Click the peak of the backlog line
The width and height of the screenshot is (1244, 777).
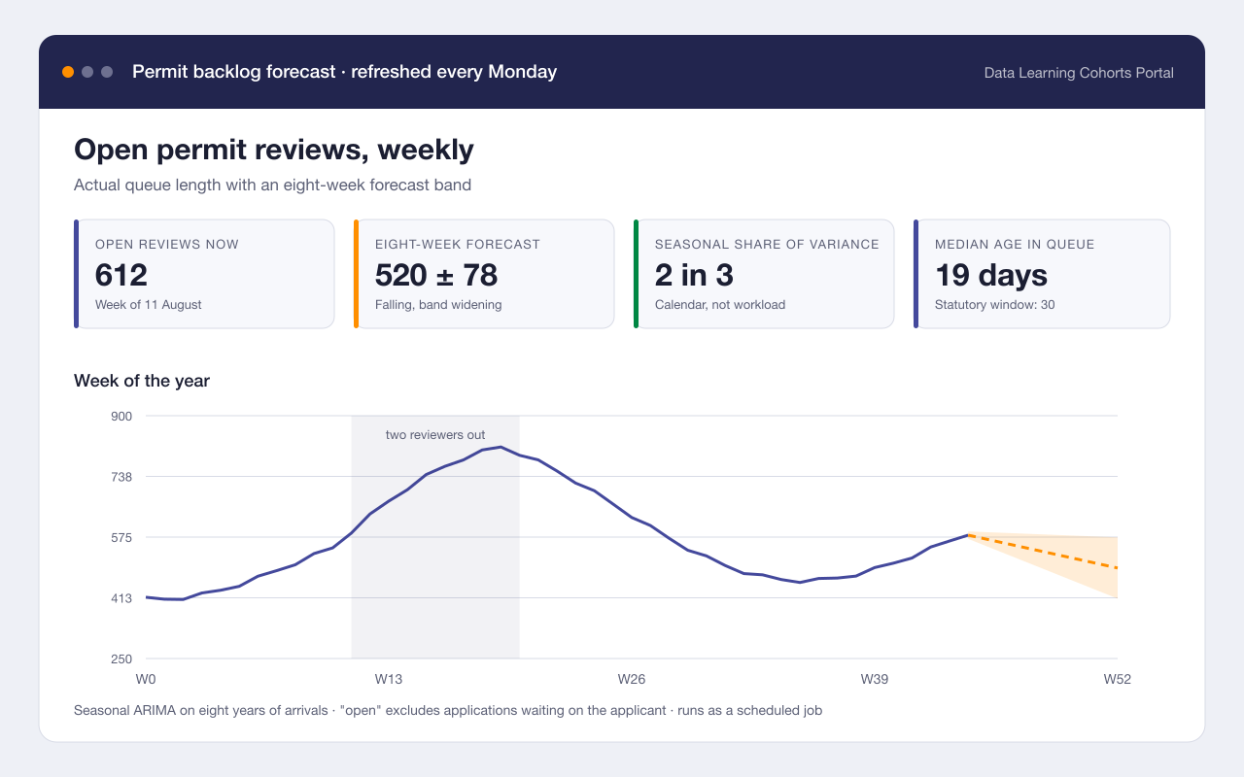501,447
